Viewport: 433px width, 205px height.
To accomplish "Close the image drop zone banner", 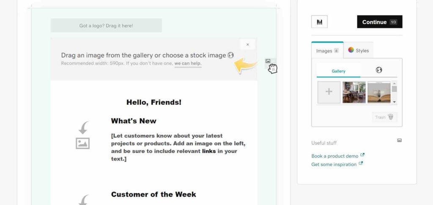I will tap(247, 44).
